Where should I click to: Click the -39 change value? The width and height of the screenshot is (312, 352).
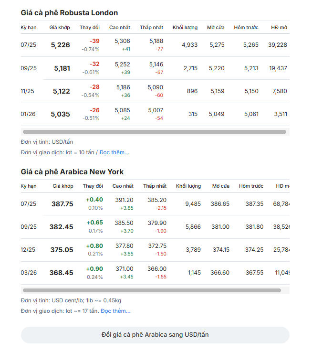tap(94, 41)
